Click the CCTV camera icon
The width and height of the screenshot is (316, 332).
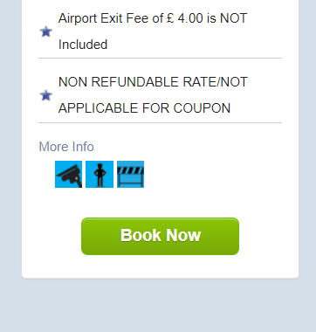pos(68,174)
